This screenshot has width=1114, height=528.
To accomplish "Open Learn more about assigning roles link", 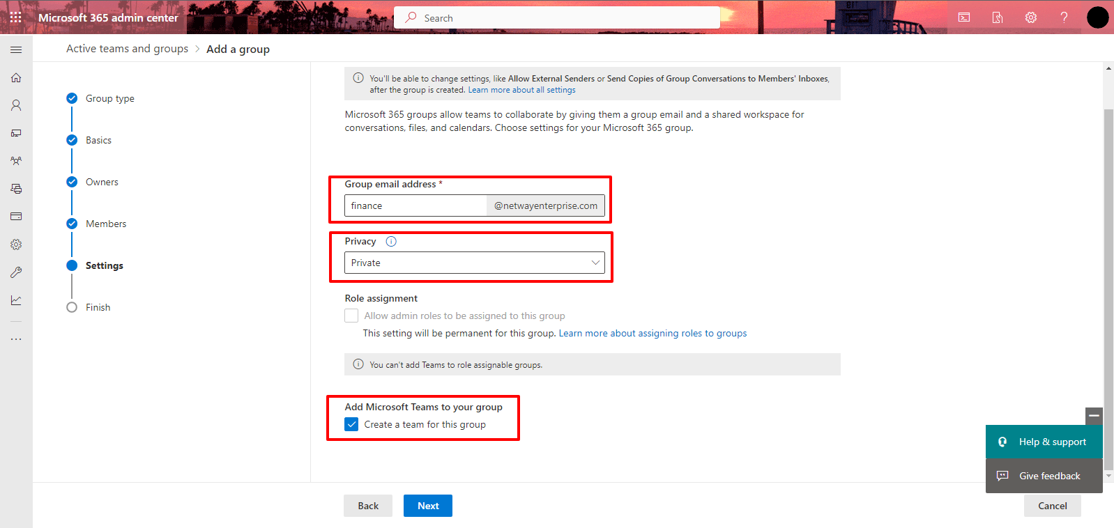I will coord(653,333).
